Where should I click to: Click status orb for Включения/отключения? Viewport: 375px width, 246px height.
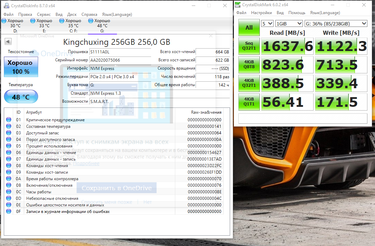coord(9,185)
